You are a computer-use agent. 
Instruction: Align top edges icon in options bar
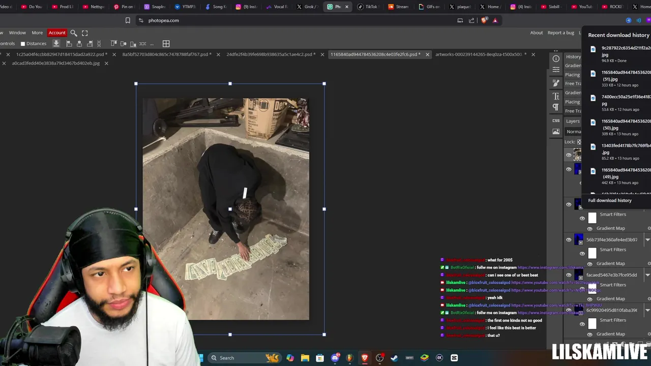pos(114,44)
